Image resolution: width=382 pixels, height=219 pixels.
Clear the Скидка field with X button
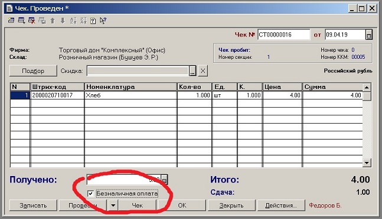coord(203,71)
